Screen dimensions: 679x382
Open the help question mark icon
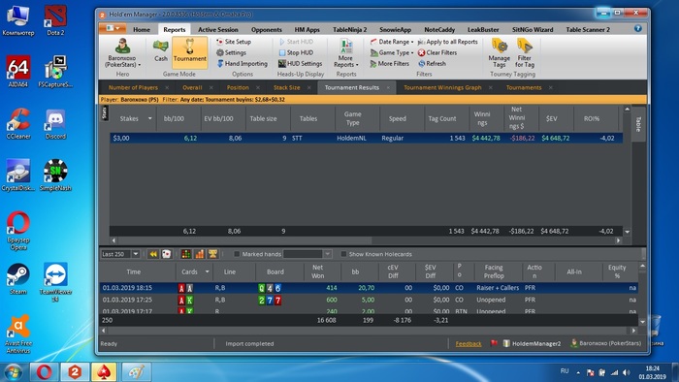[x=638, y=28]
